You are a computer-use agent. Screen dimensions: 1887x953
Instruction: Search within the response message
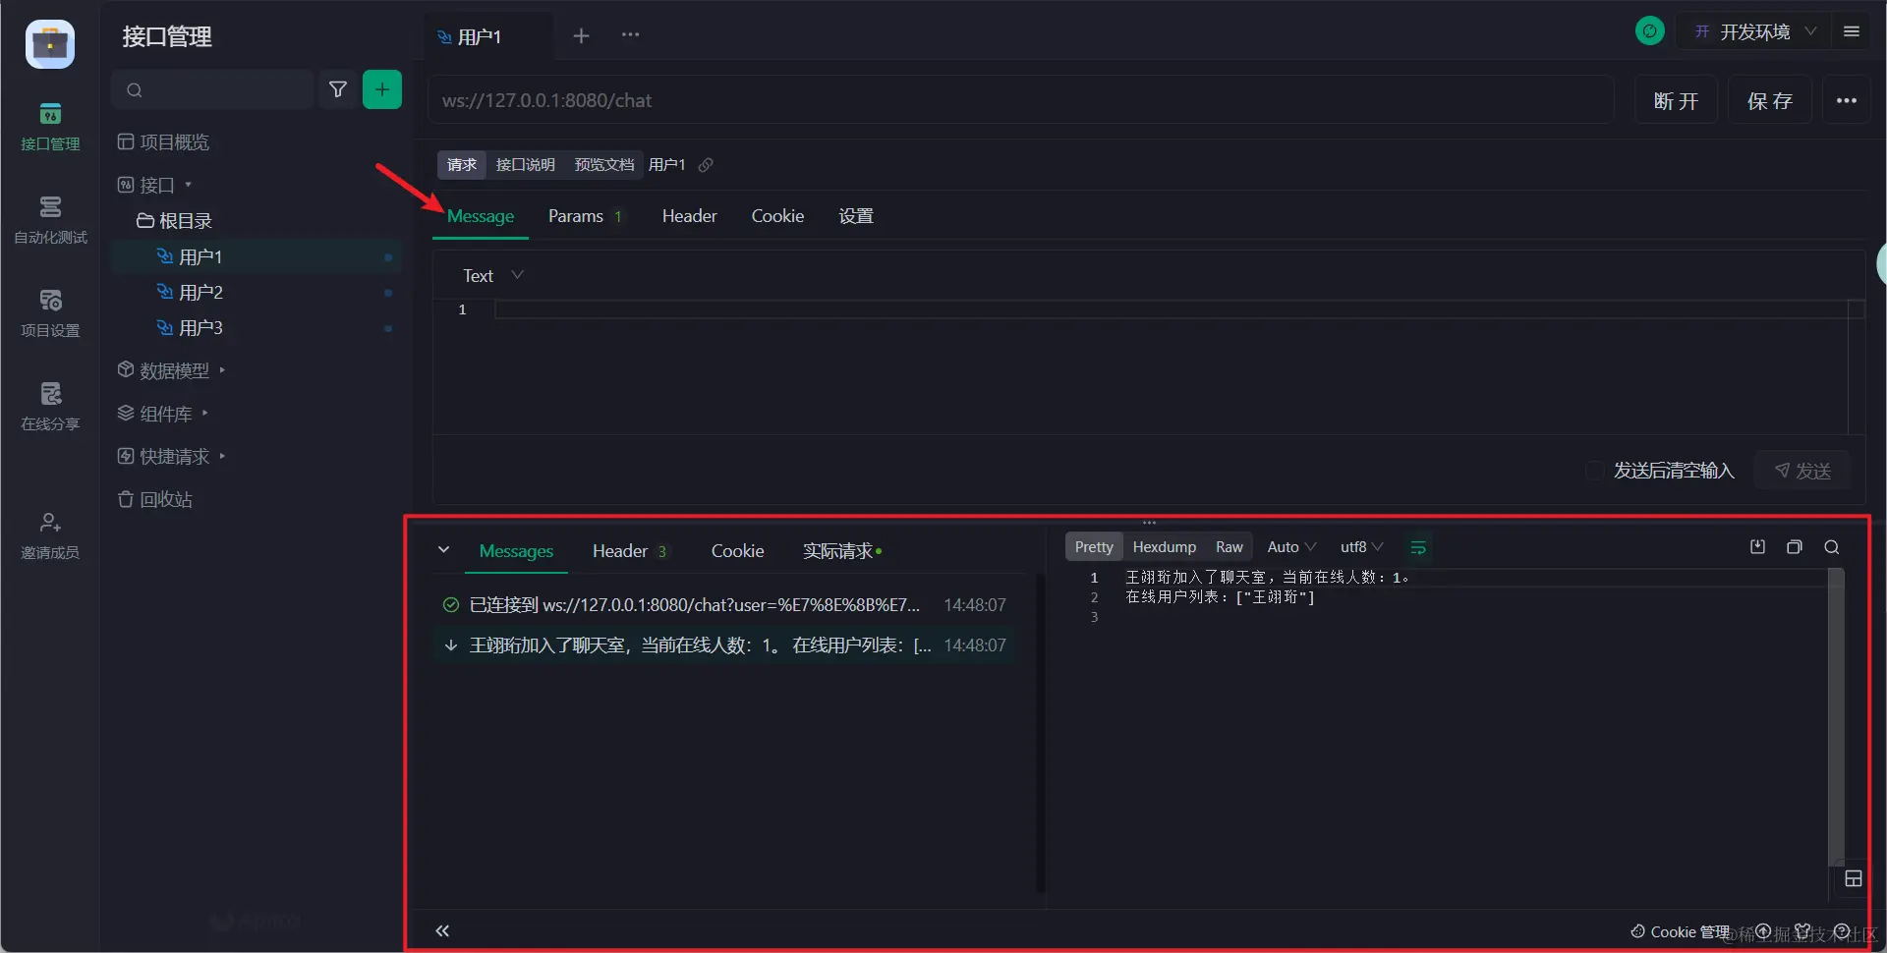click(1832, 547)
